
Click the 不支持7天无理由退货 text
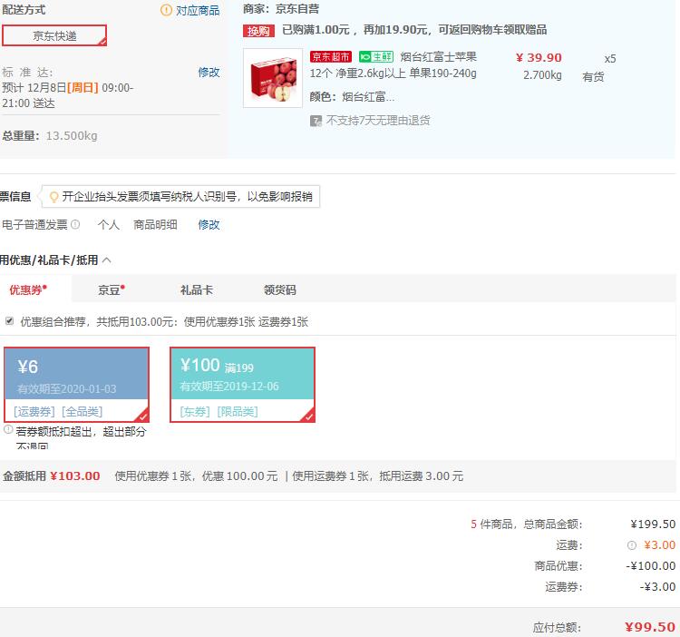tap(378, 120)
